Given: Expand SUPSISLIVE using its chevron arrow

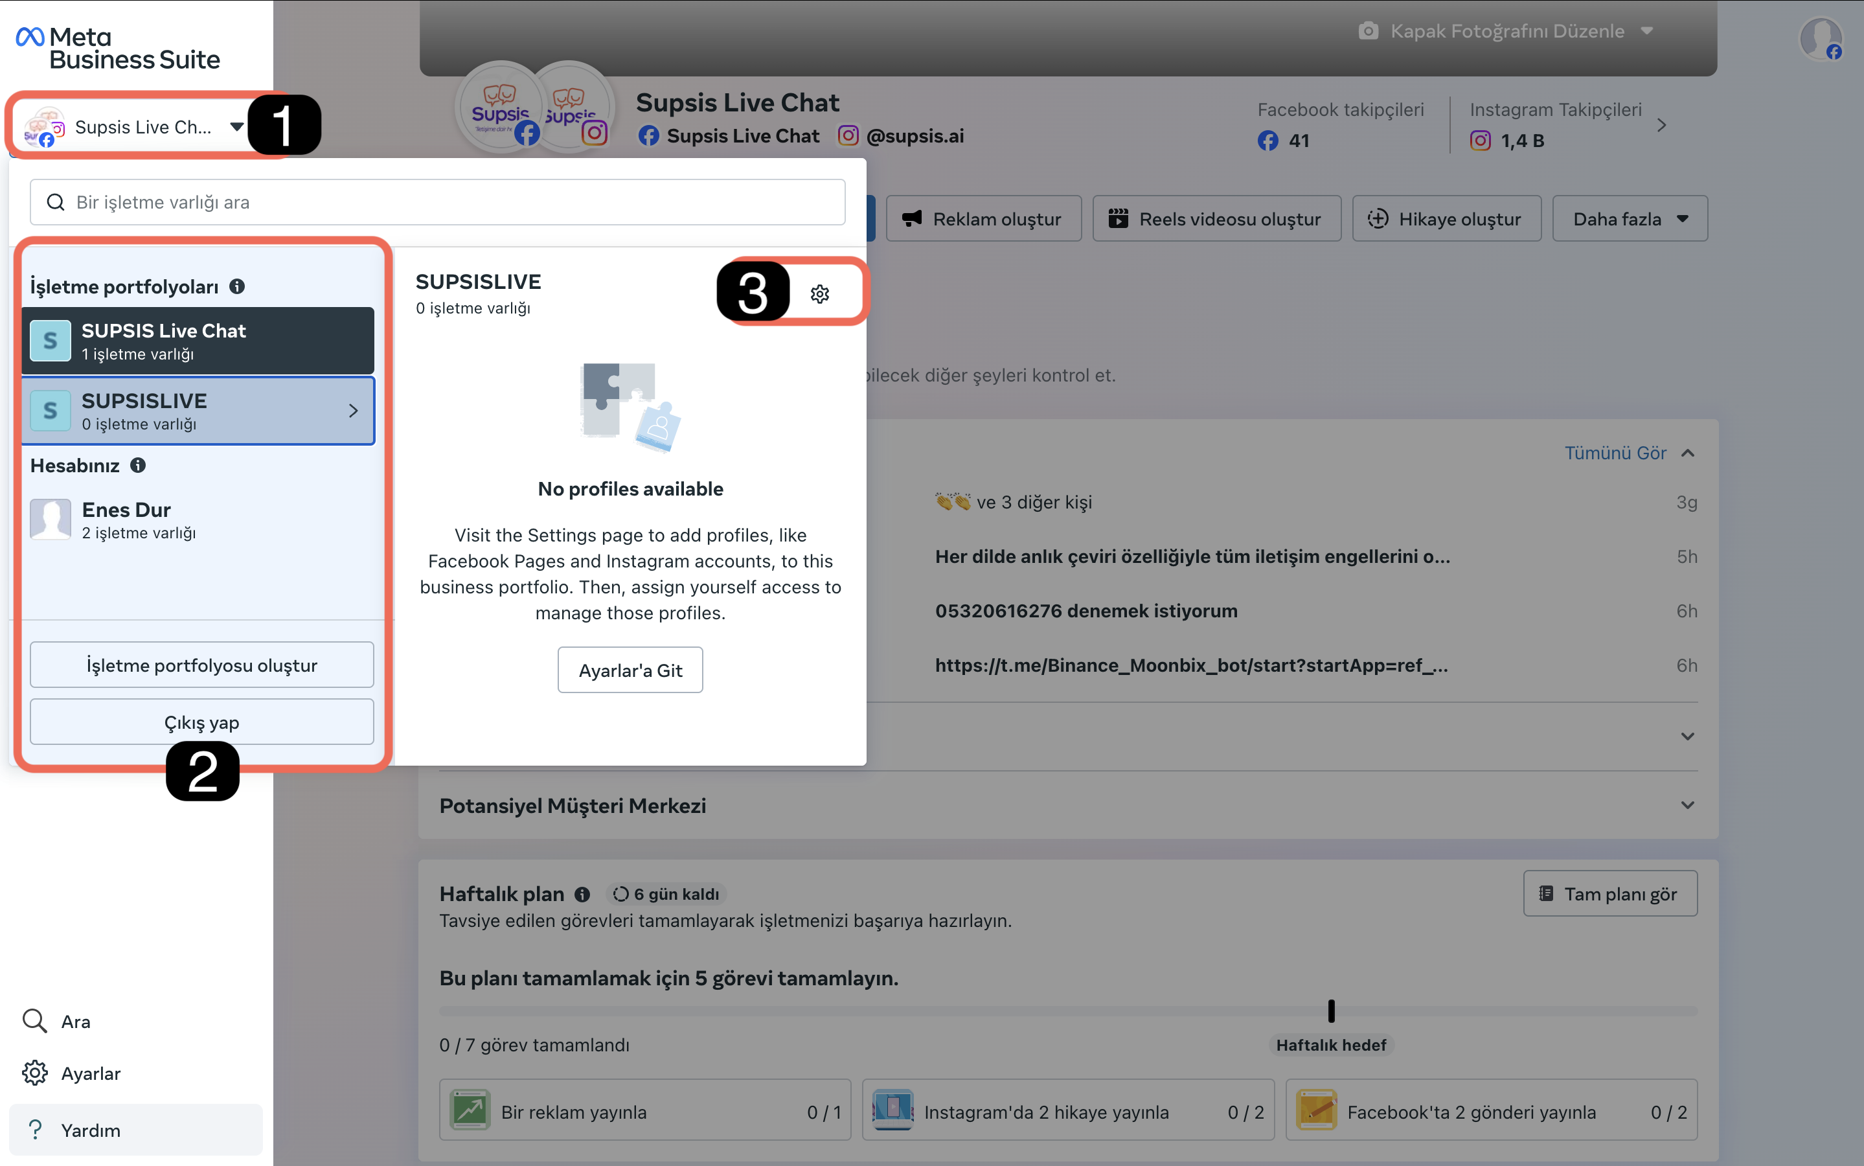Looking at the screenshot, I should pos(353,411).
